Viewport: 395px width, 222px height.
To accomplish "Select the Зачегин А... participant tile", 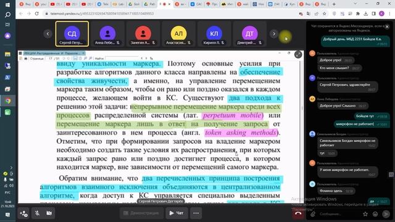I will (143, 34).
